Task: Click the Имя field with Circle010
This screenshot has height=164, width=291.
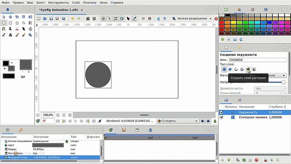Action: pos(257,60)
